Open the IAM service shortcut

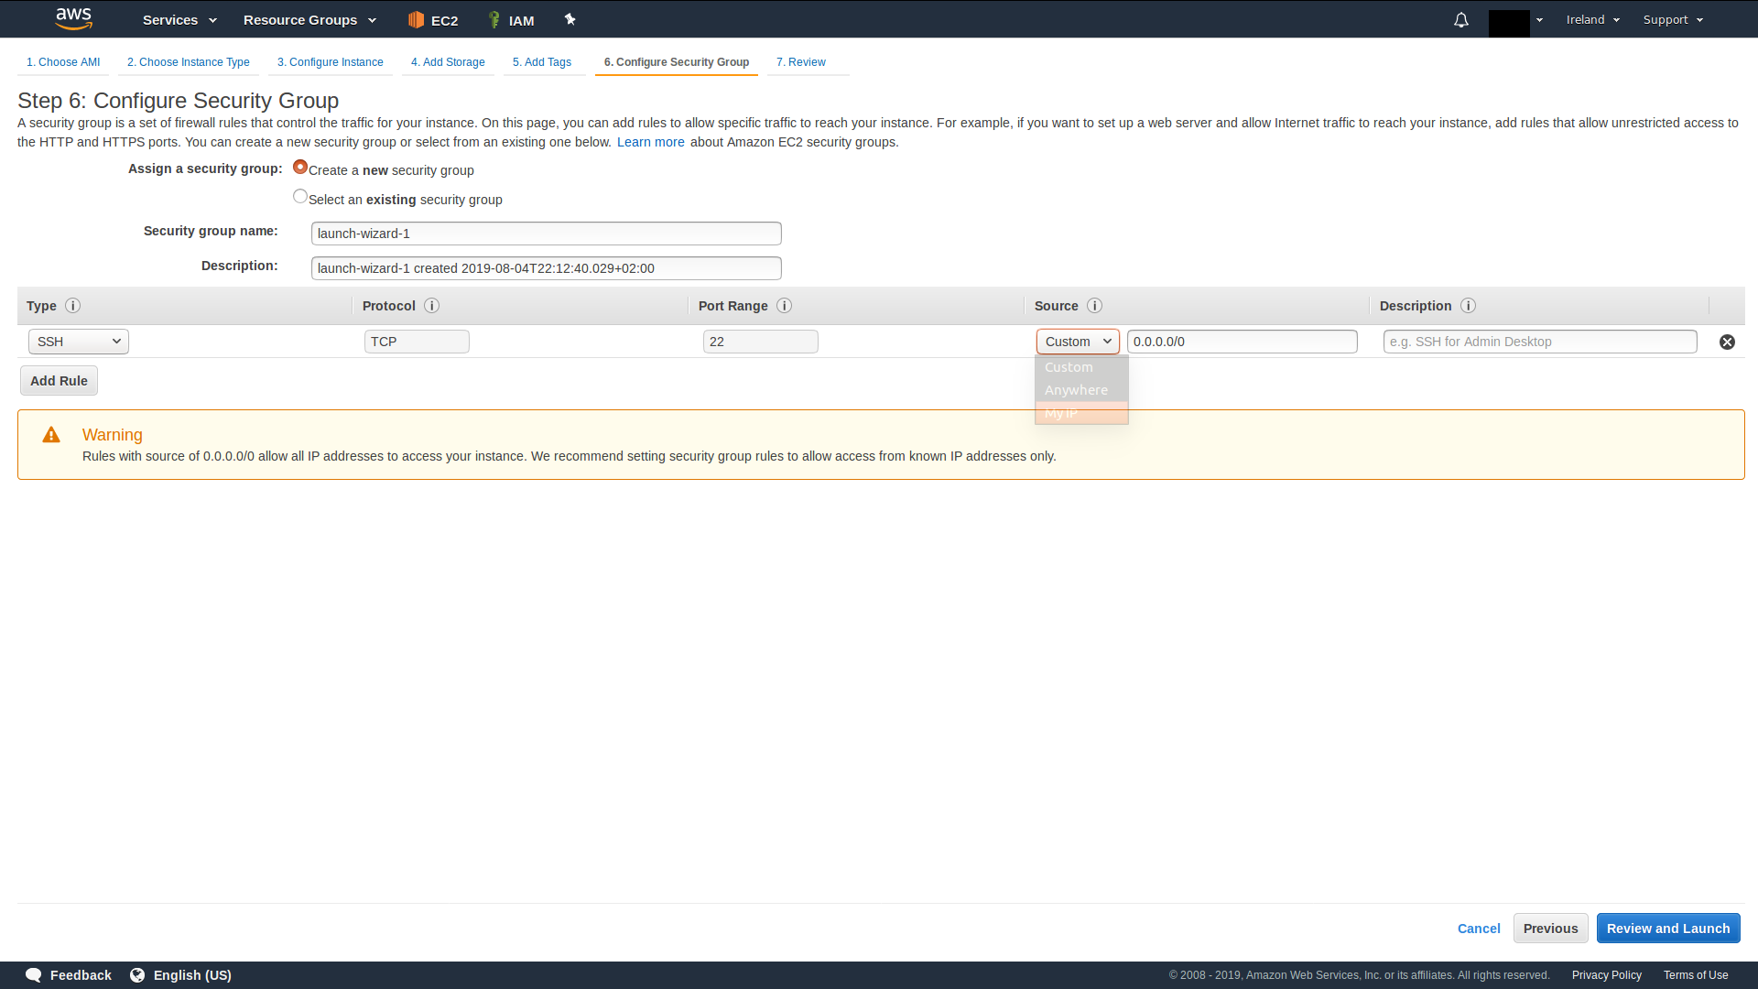click(x=511, y=20)
